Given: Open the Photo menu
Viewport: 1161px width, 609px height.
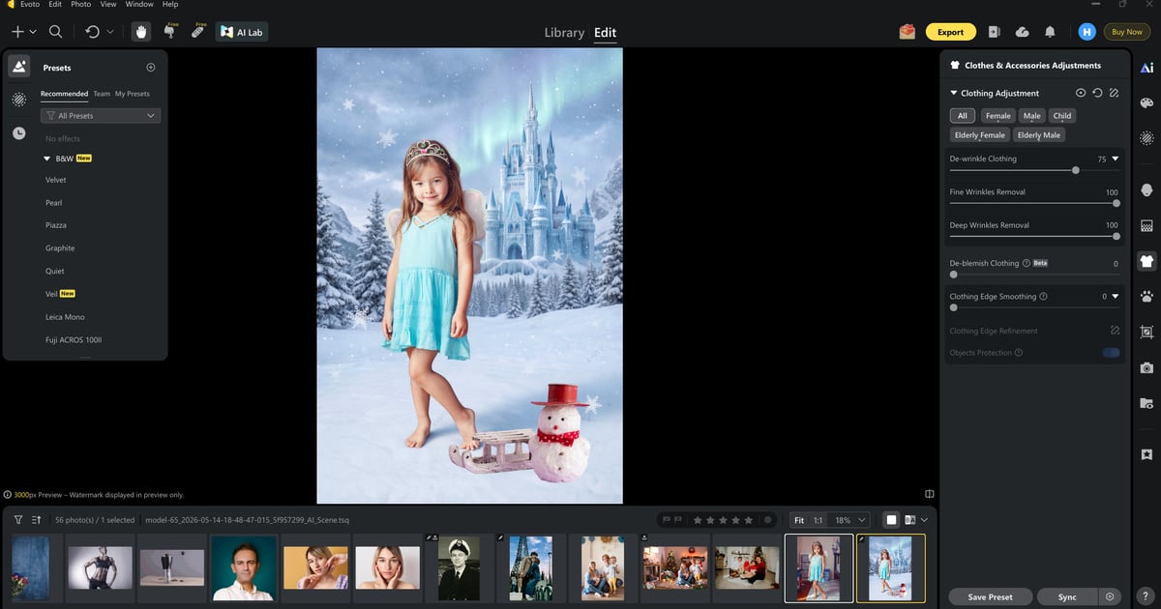Looking at the screenshot, I should pyautogui.click(x=81, y=5).
